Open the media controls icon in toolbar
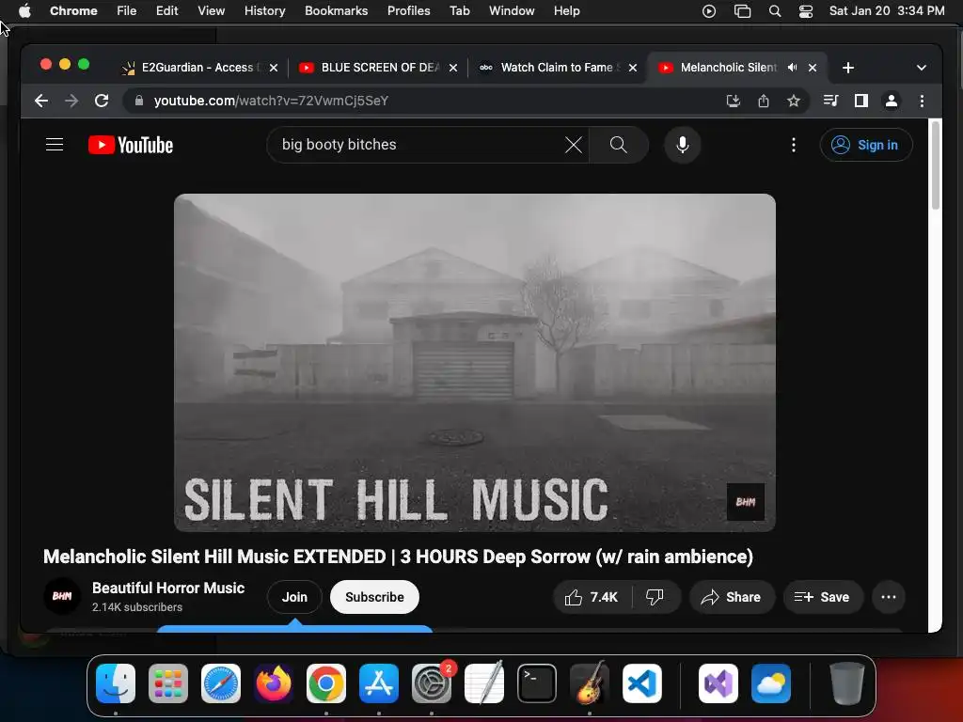Image resolution: width=963 pixels, height=722 pixels. tap(831, 101)
